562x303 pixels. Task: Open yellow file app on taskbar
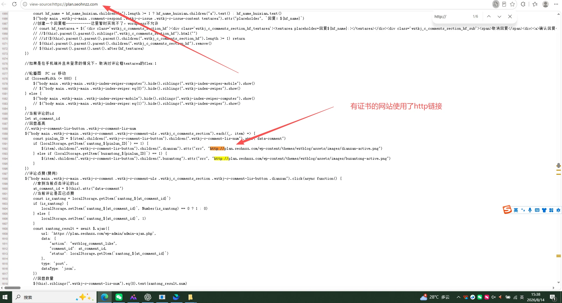190,297
